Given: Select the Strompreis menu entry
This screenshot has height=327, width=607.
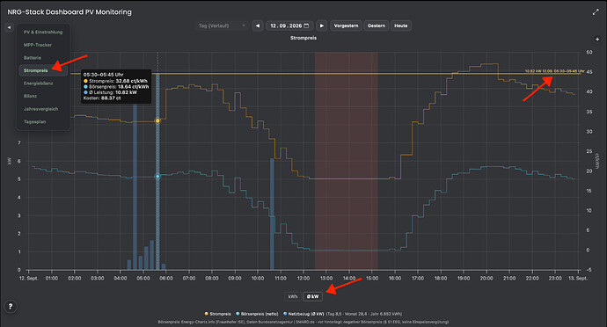Looking at the screenshot, I should pos(43,70).
